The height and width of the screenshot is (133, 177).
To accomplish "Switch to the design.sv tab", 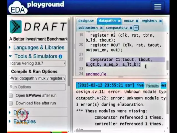I will (86, 21).
